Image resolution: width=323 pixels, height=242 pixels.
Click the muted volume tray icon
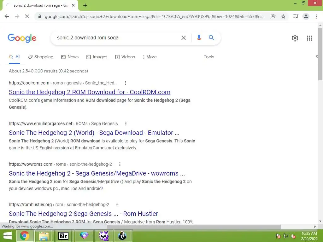293,236
